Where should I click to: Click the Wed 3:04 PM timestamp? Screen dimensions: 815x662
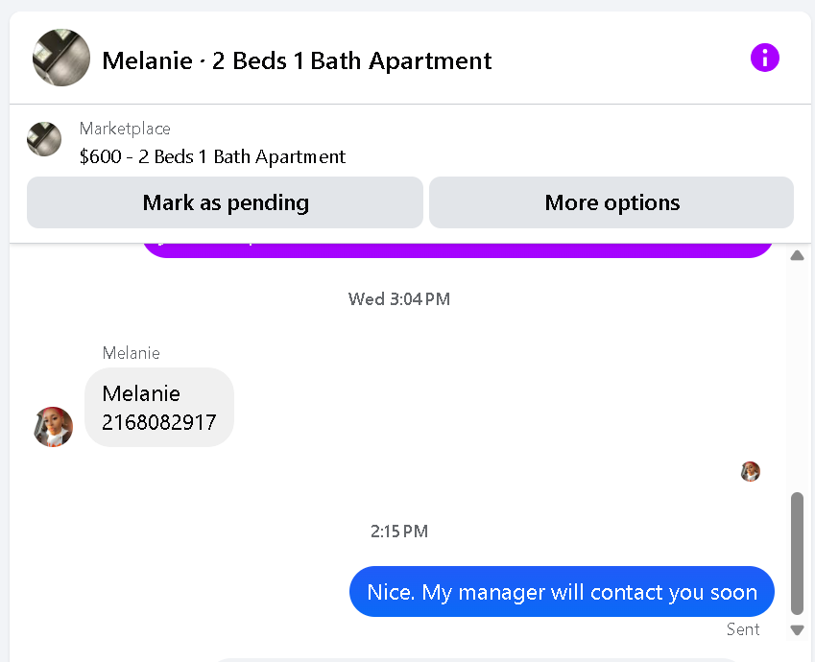398,299
